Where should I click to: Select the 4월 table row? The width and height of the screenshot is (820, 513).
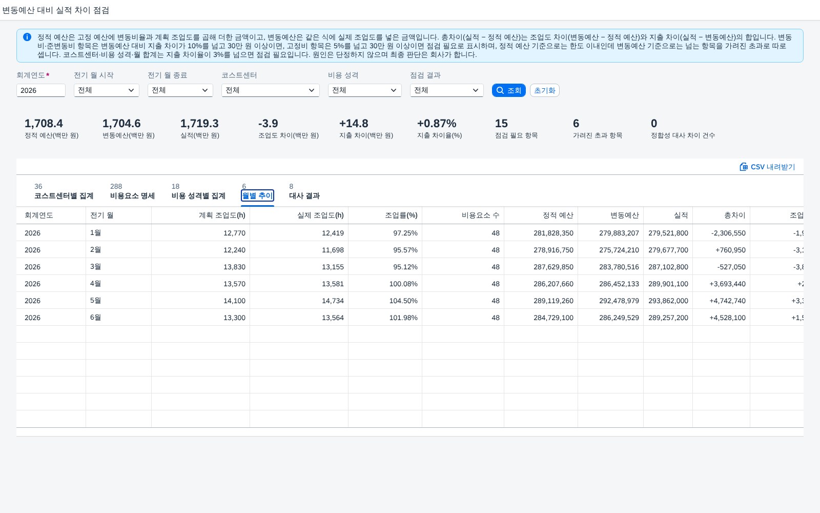(410, 284)
